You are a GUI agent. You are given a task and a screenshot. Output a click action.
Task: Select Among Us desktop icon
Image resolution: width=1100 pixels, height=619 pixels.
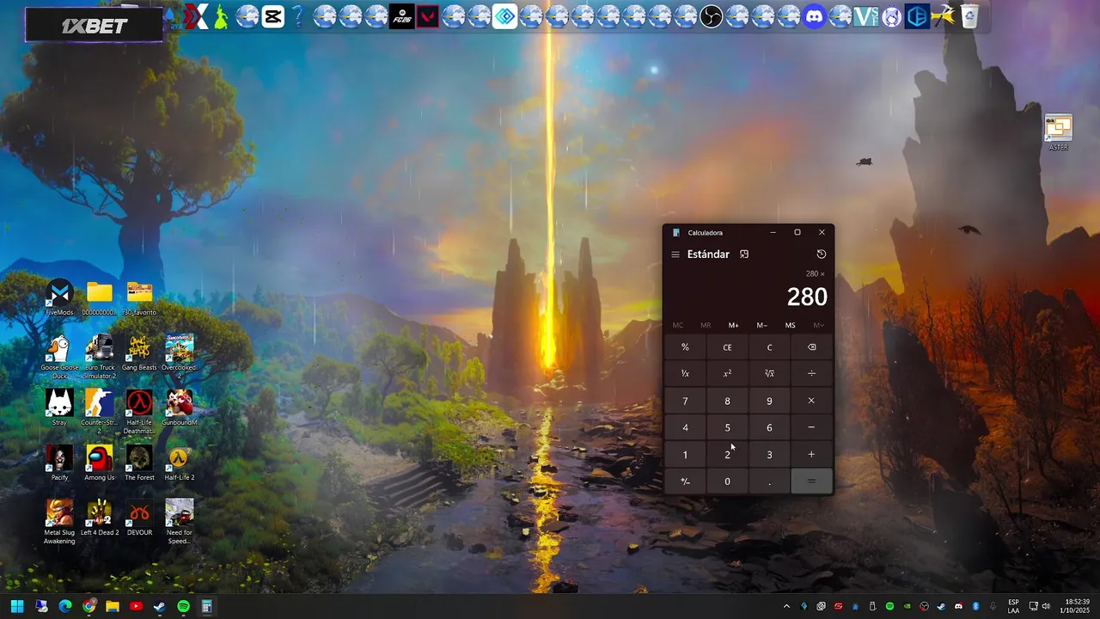pos(99,463)
